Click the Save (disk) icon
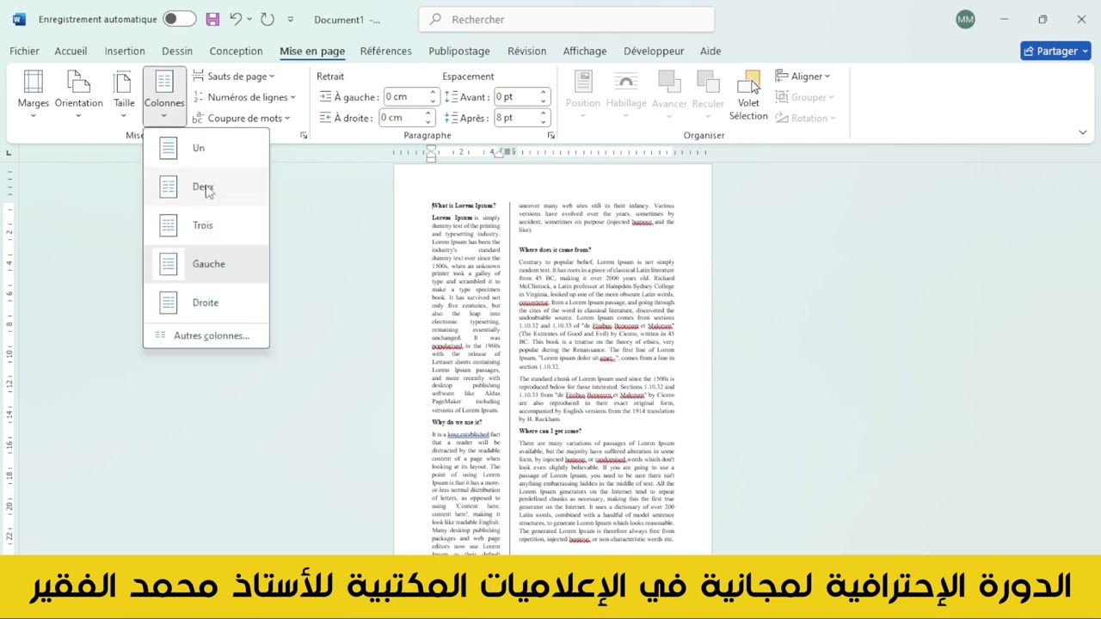 click(212, 19)
